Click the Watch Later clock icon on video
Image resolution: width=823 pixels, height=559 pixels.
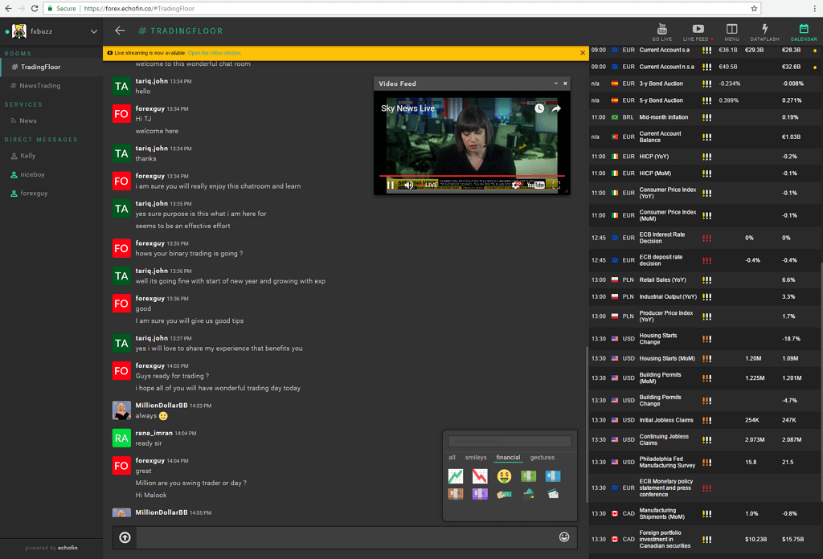pos(539,108)
